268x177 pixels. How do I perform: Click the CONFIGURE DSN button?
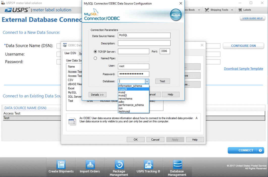(243, 46)
